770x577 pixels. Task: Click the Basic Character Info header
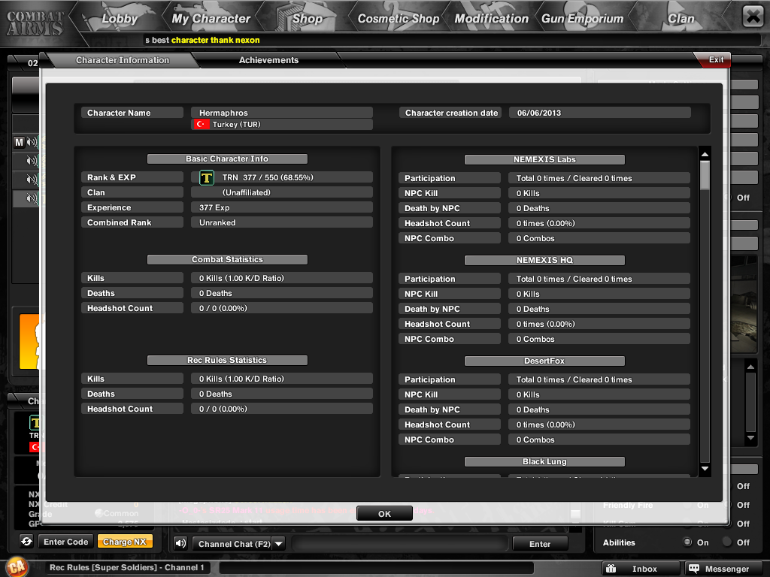point(227,159)
